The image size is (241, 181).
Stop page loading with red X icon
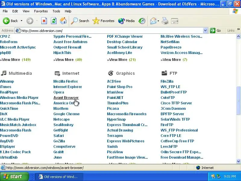click(x=44, y=21)
